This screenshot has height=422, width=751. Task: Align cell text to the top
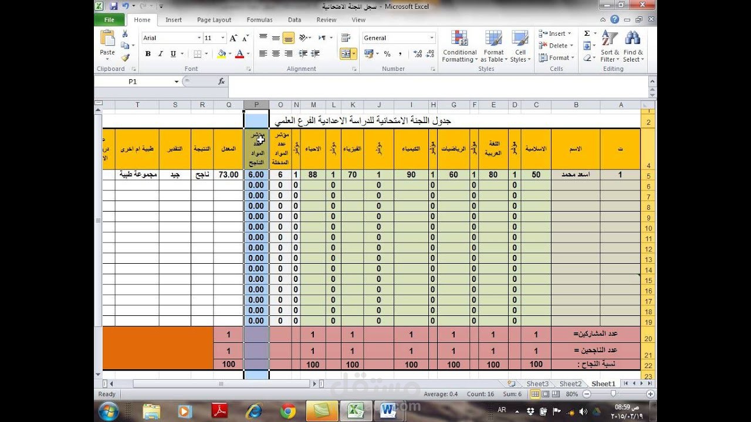coord(263,38)
